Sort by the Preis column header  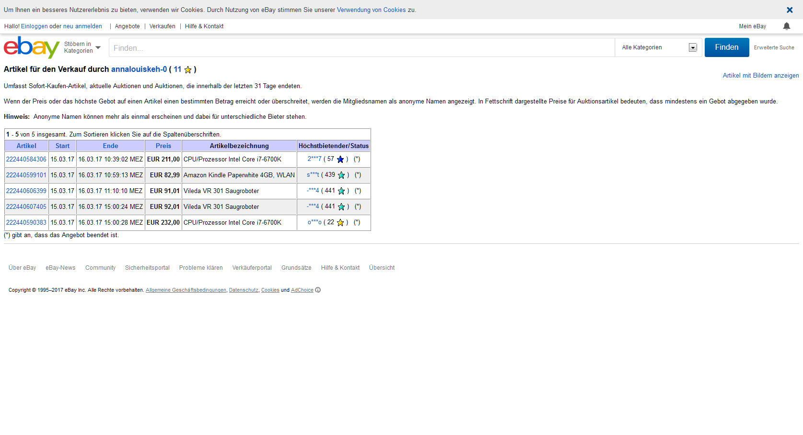(163, 146)
